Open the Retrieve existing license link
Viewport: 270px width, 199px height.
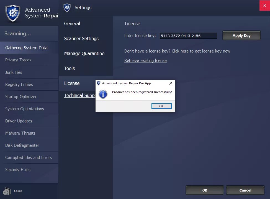coord(145,61)
